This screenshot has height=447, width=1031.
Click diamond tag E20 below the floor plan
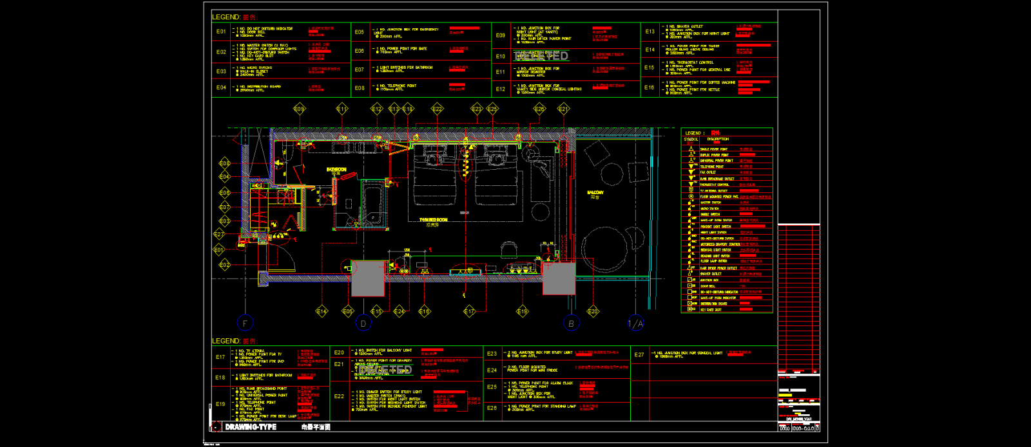(593, 311)
